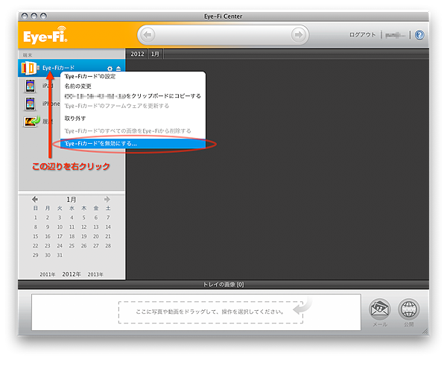Select day 28 in calendar
The width and height of the screenshot is (447, 366).
(108, 246)
